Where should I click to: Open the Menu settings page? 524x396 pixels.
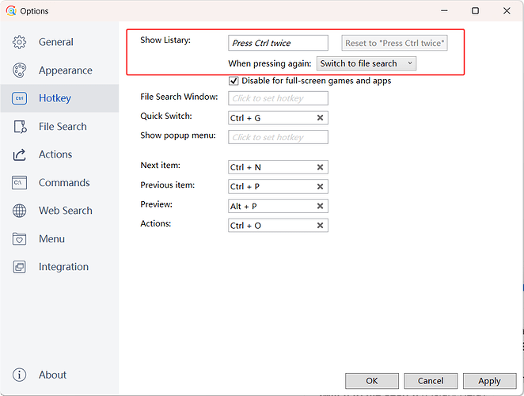[51, 239]
